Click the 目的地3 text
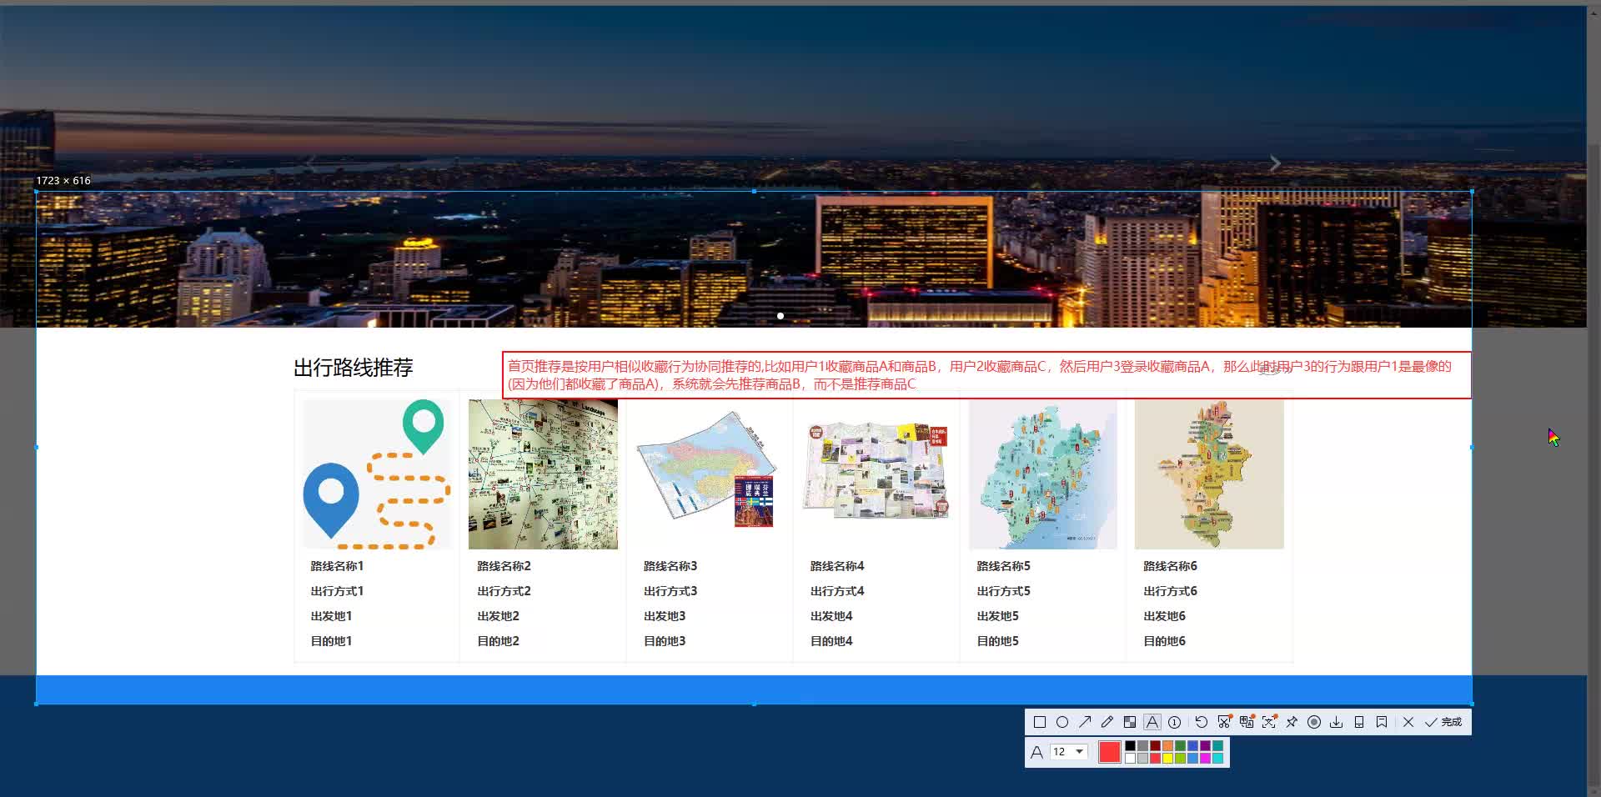 665,641
